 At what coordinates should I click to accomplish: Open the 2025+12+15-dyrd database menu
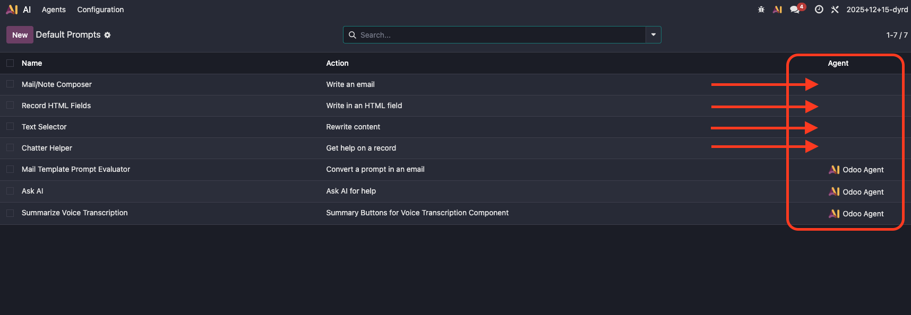(x=877, y=10)
